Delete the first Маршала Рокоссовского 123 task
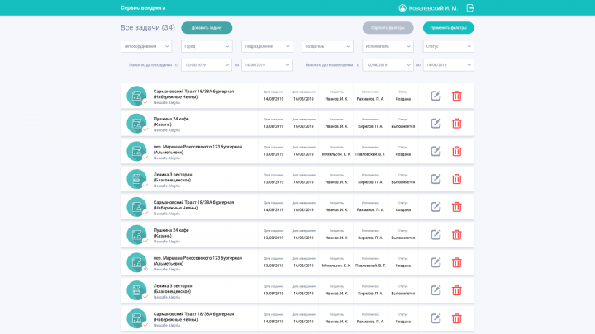Viewport: 595px width, 334px height. click(456, 151)
